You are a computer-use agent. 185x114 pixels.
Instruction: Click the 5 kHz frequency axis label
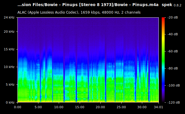click(10, 85)
